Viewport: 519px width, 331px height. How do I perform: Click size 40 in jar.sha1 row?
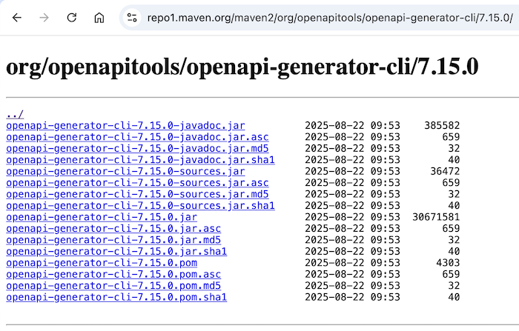point(454,251)
